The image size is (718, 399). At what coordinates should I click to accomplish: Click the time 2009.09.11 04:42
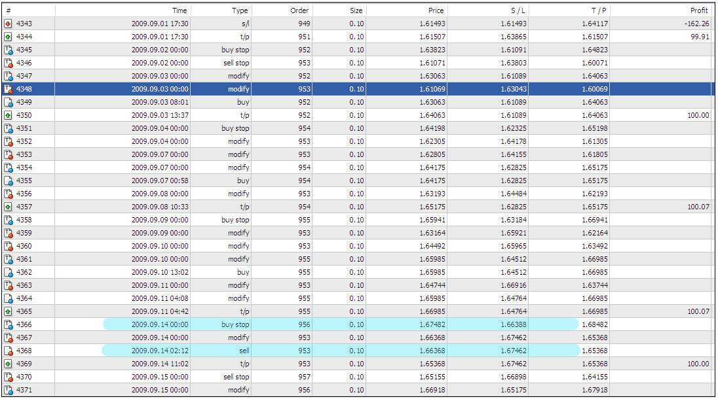160,312
